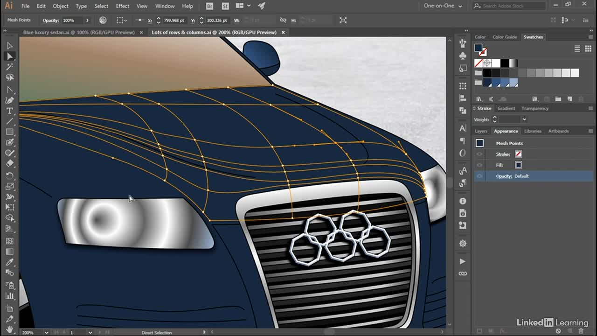
Task: Open the zoom level dropdown at 200%
Action: (x=46, y=332)
